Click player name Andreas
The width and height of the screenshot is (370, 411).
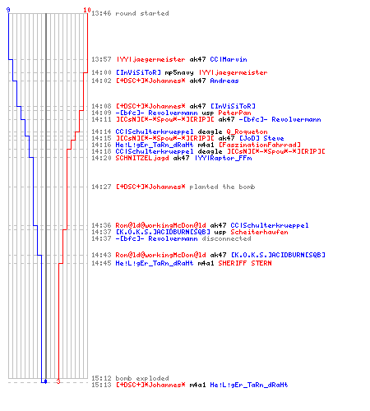coord(224,81)
